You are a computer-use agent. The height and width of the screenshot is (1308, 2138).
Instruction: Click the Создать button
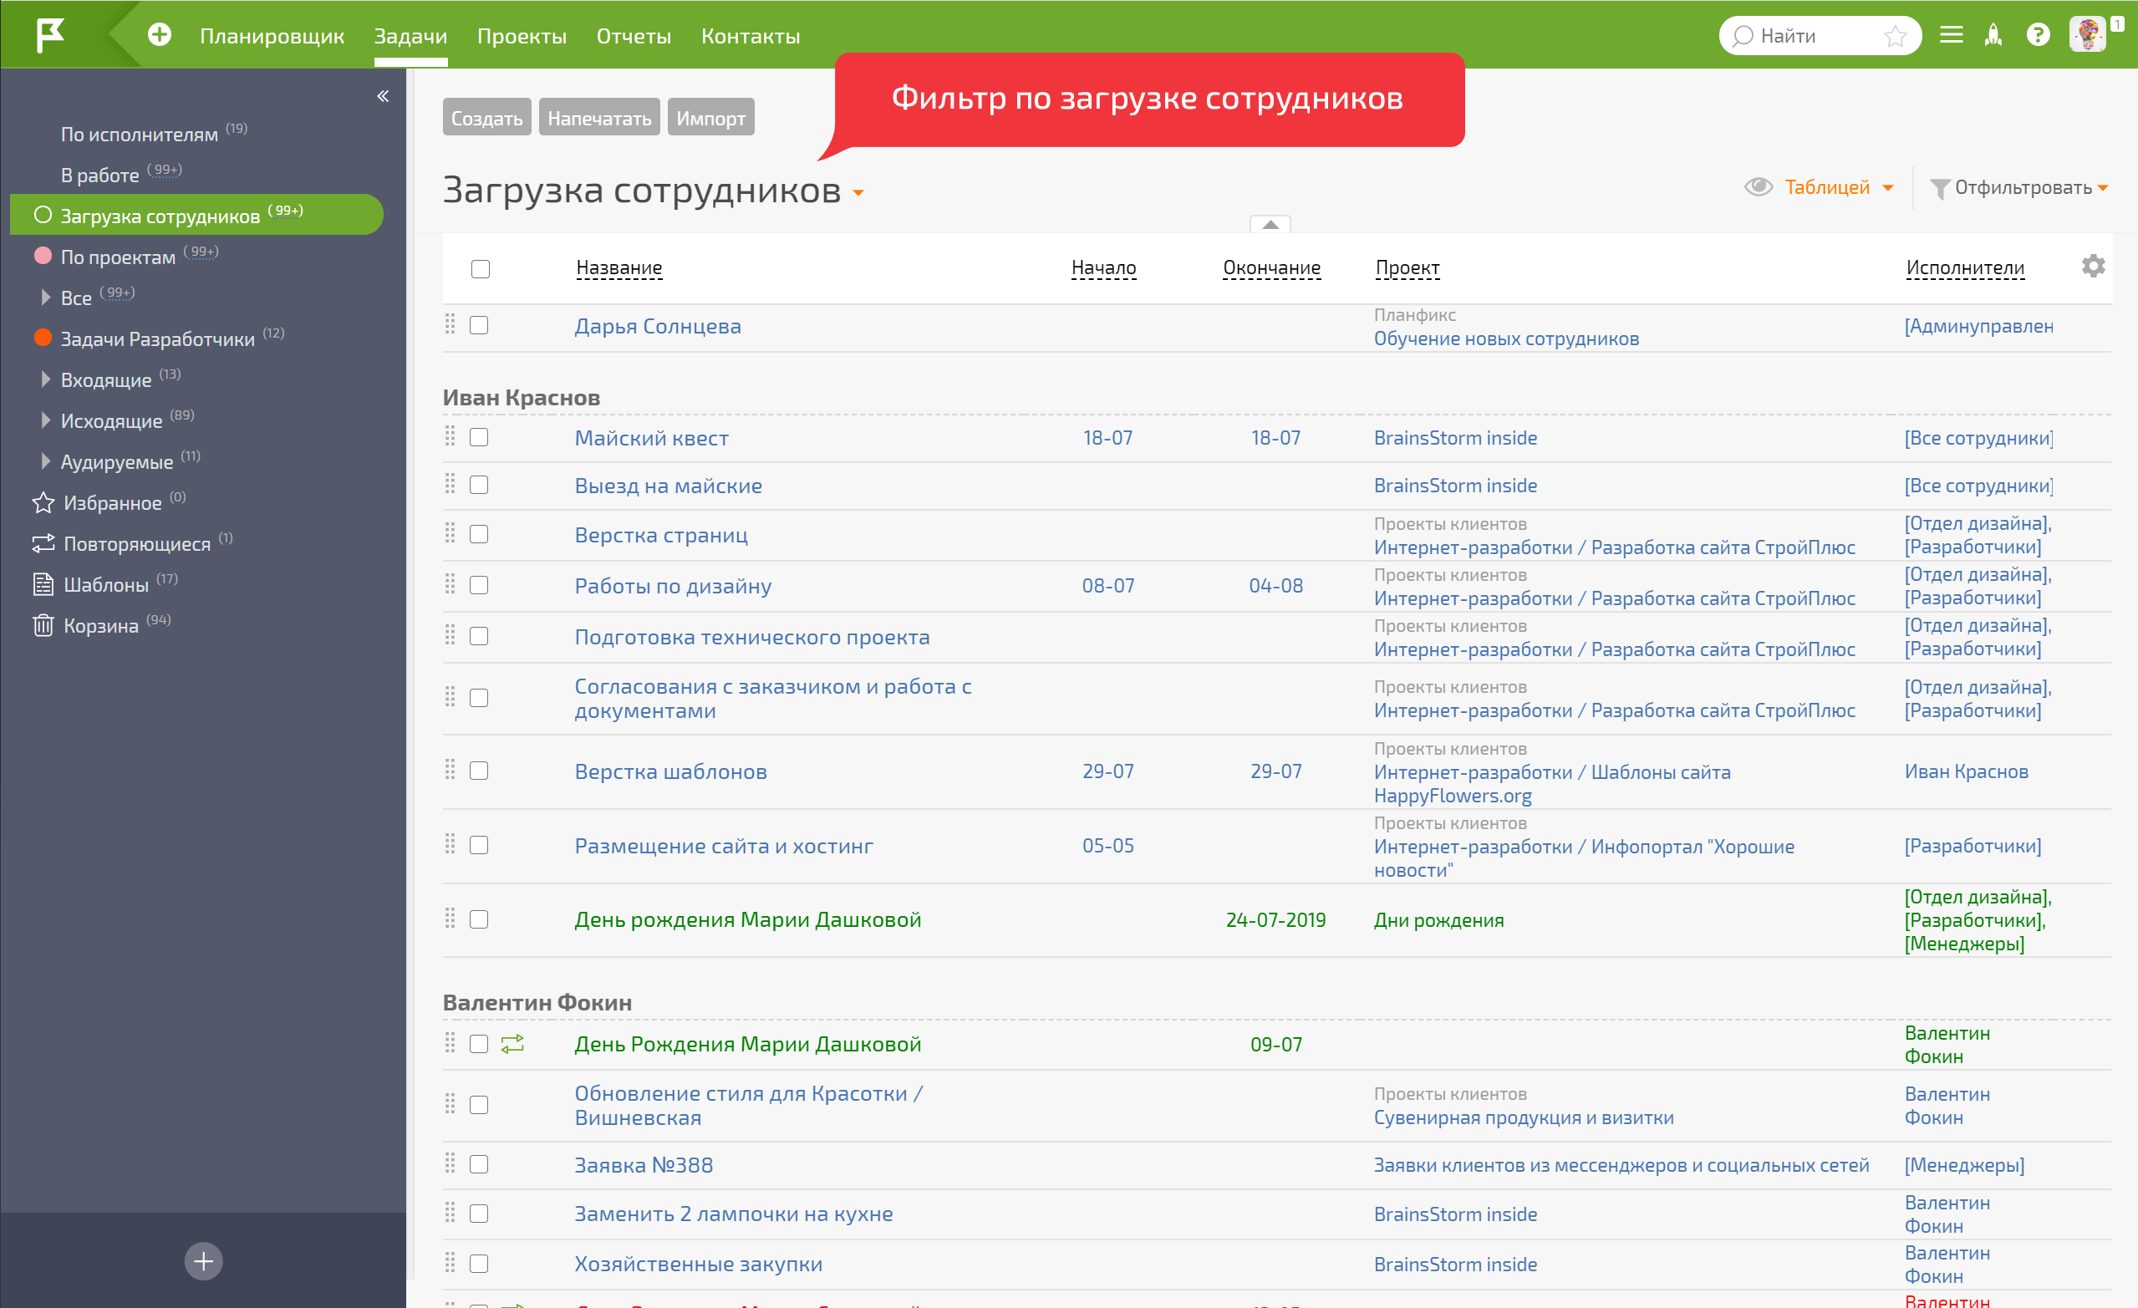tap(486, 117)
